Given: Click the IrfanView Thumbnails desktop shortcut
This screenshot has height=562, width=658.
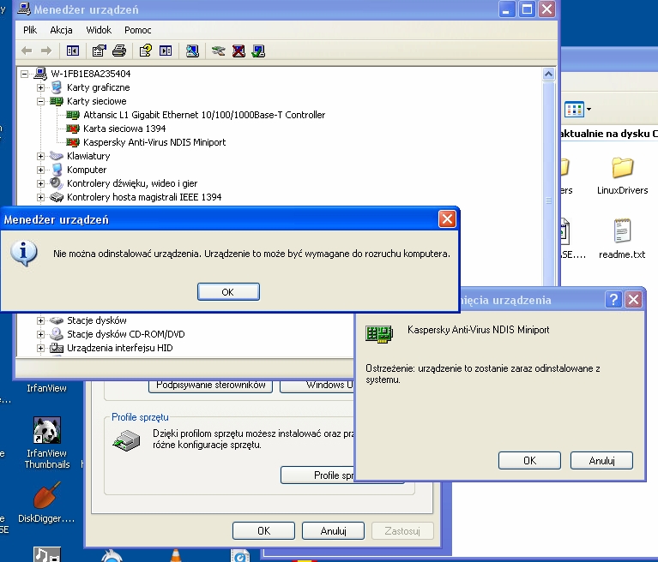Looking at the screenshot, I should pos(47,443).
